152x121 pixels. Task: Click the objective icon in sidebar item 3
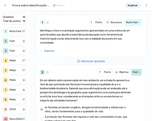coord(24,51)
